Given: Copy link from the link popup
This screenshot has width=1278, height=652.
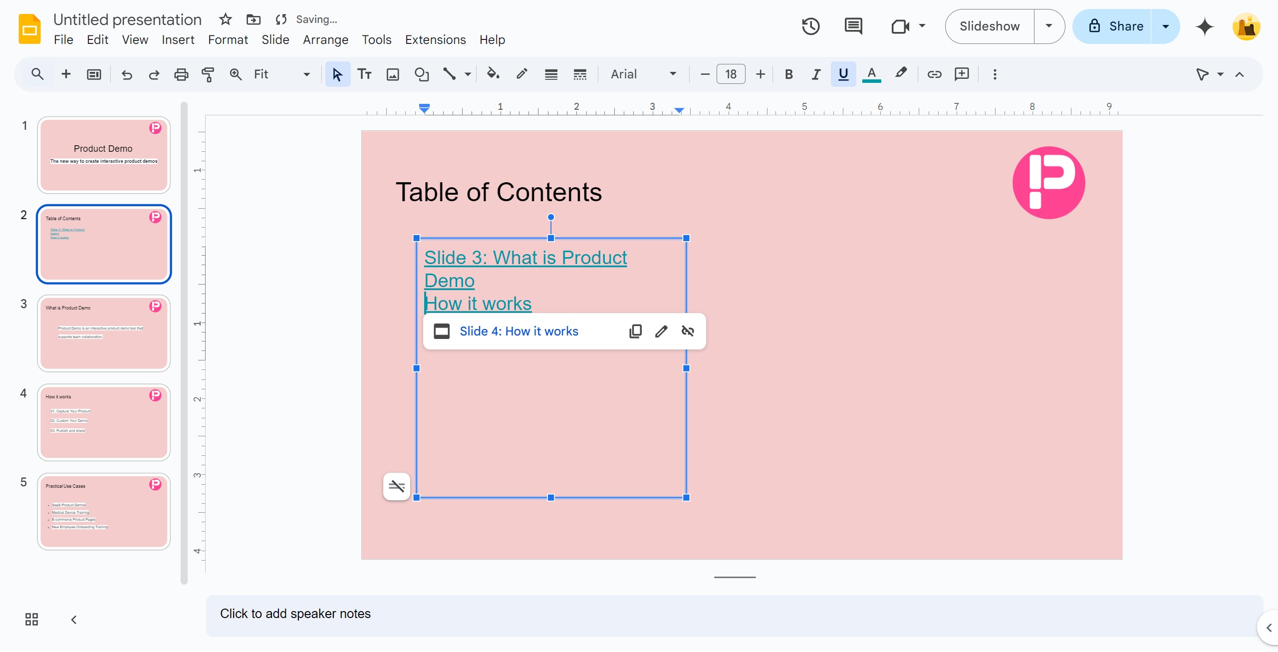Looking at the screenshot, I should (635, 331).
